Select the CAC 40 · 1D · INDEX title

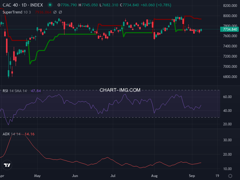pos(23,5)
